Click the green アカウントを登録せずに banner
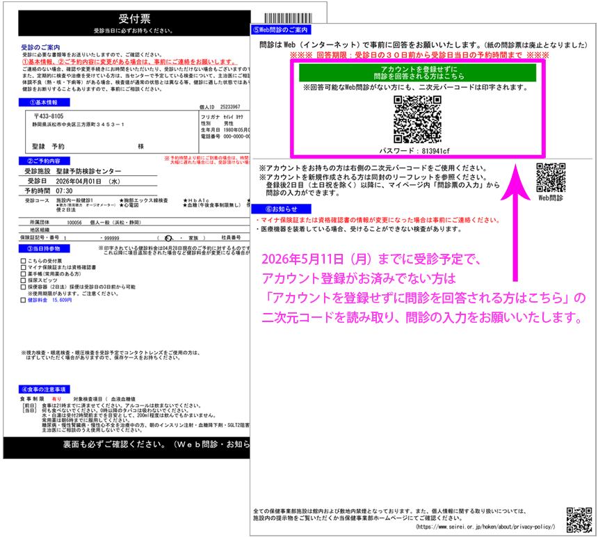598x537 pixels. coord(418,72)
